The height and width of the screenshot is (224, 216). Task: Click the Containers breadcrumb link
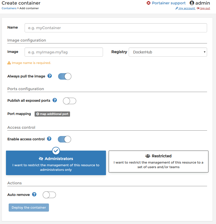[x=9, y=8]
